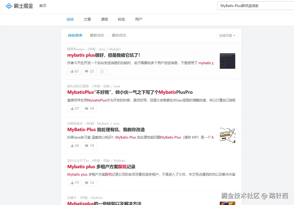
Task: Open the 时间不限 time filter dropdown
Action: pos(228,36)
